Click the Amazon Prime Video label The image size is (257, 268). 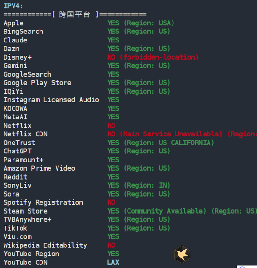click(39, 168)
